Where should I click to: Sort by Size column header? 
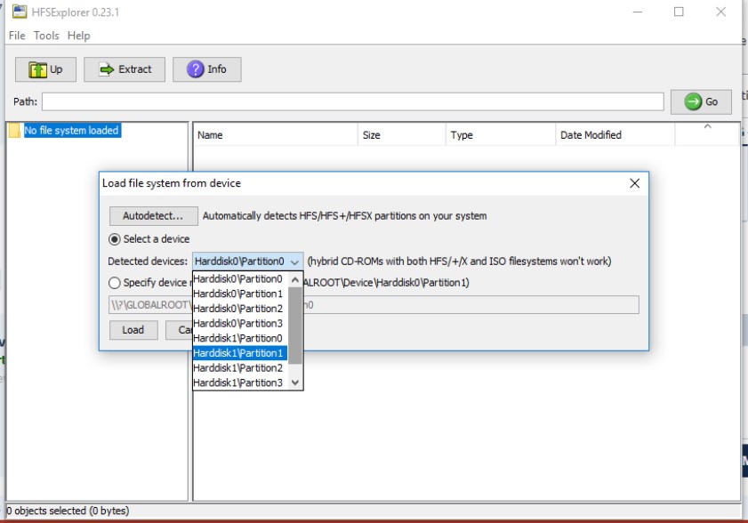(x=401, y=135)
